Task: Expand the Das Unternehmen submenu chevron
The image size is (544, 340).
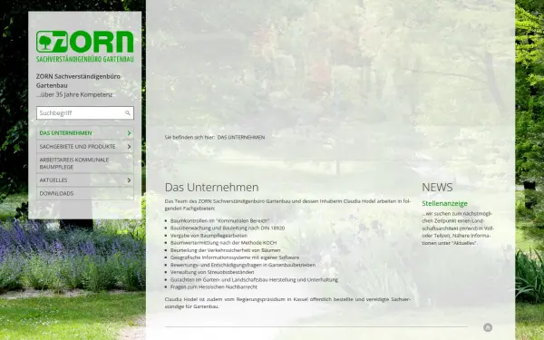Action: point(129,133)
